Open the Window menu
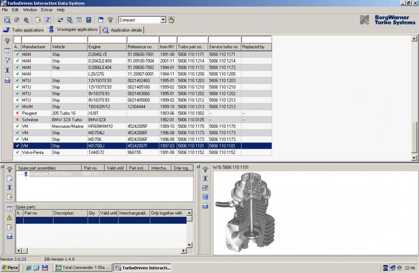Screen dimensions: 419x273 (x=30, y=10)
